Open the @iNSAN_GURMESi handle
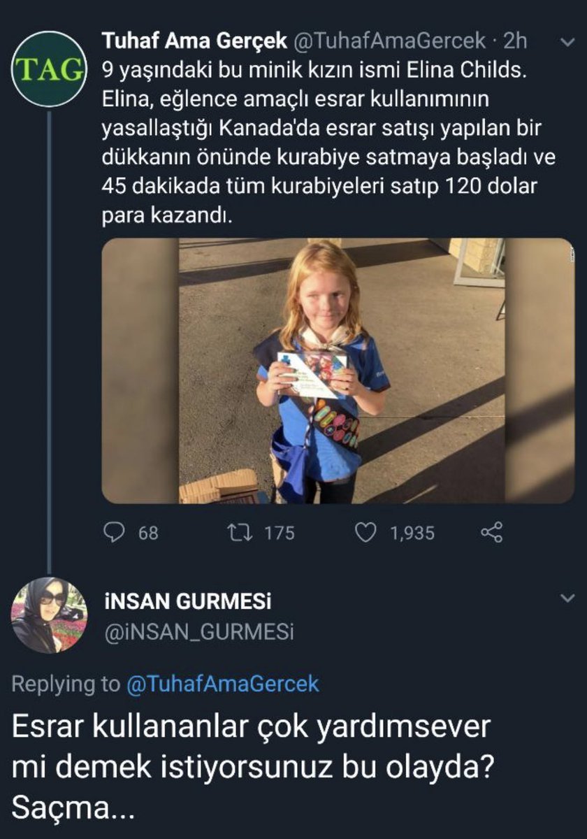Screen dimensions: 587x839 (198, 632)
